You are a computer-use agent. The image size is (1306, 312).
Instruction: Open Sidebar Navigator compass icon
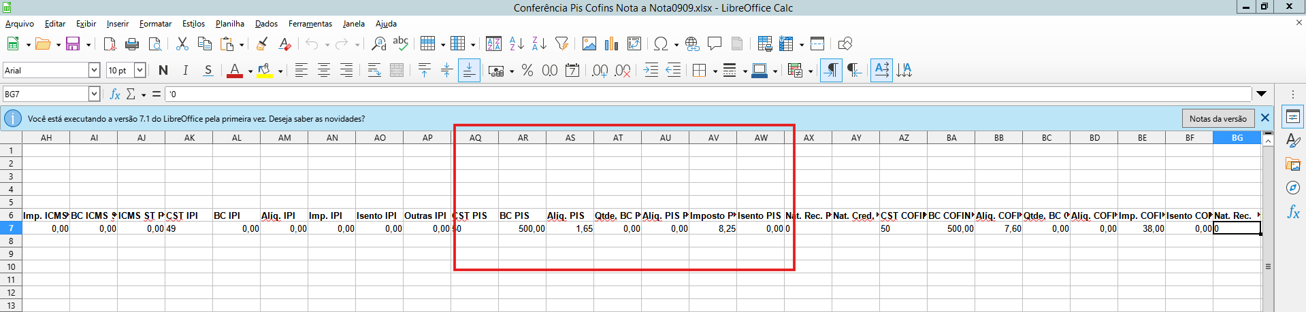(x=1293, y=188)
